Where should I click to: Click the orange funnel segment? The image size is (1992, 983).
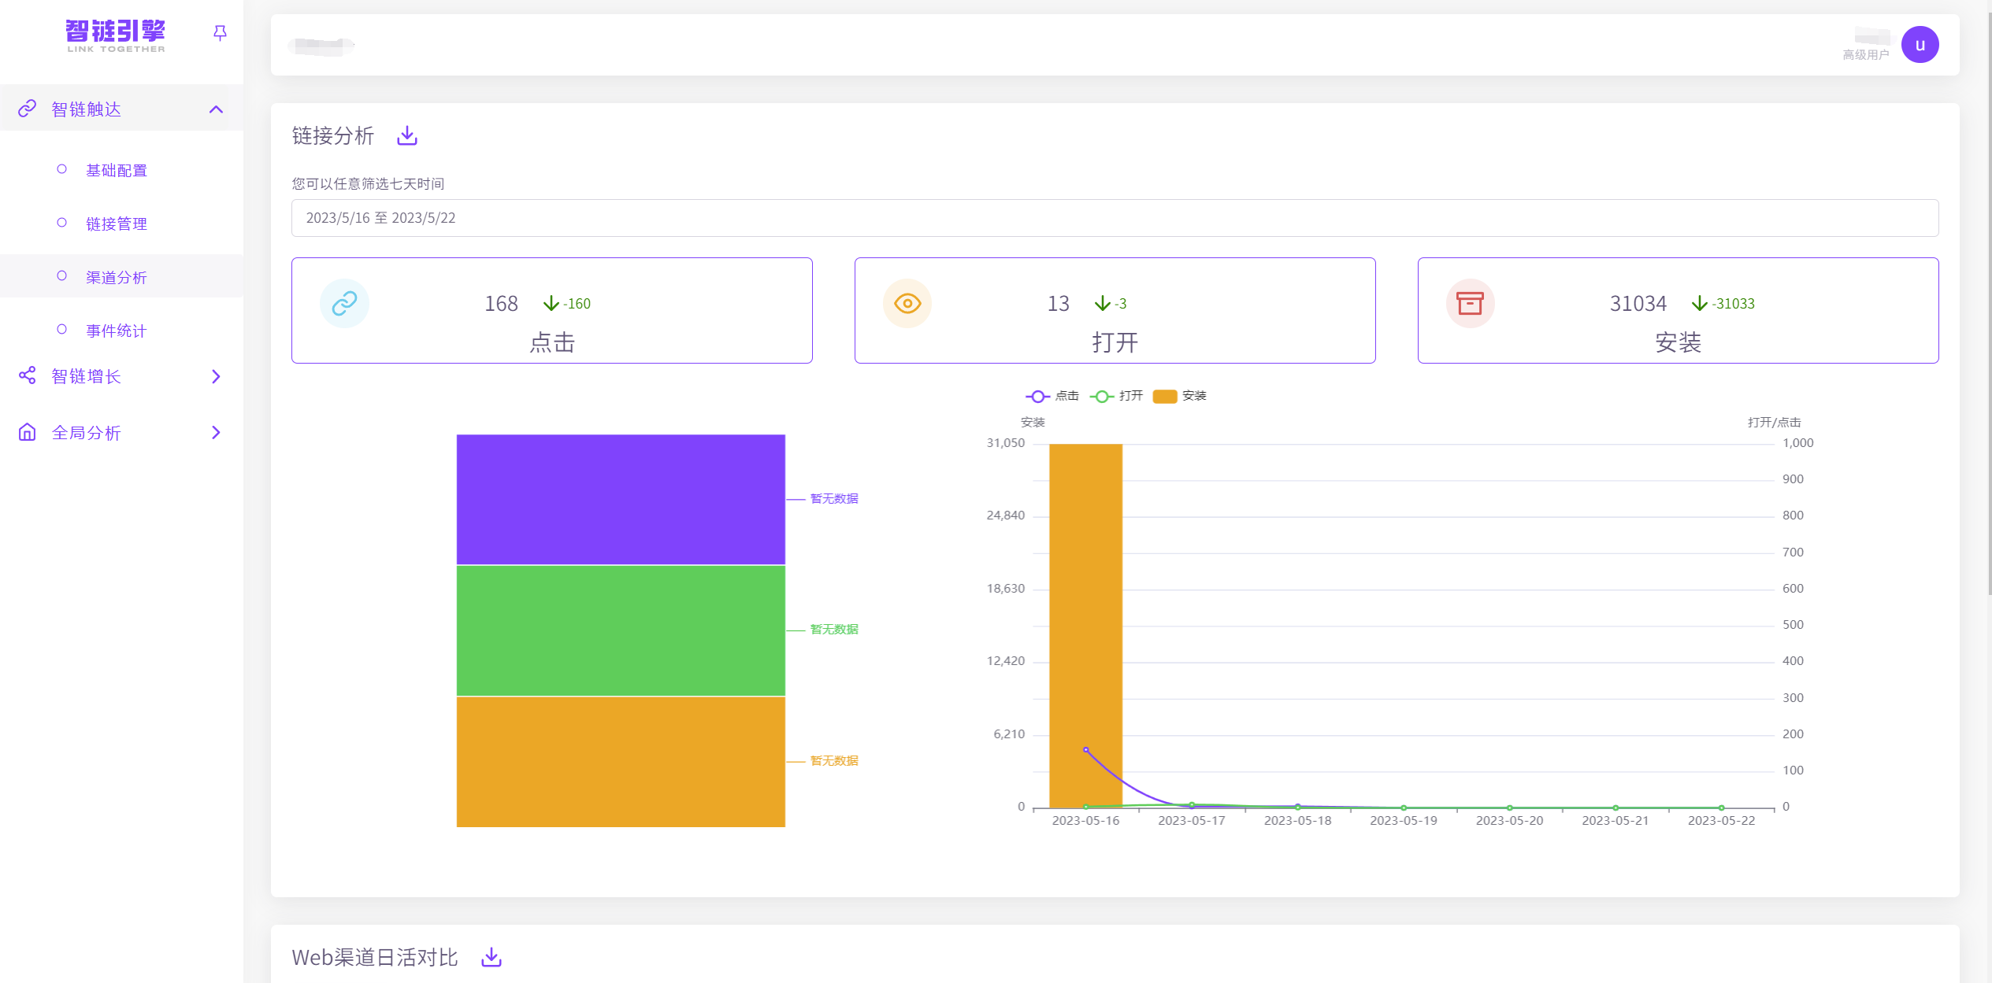621,762
